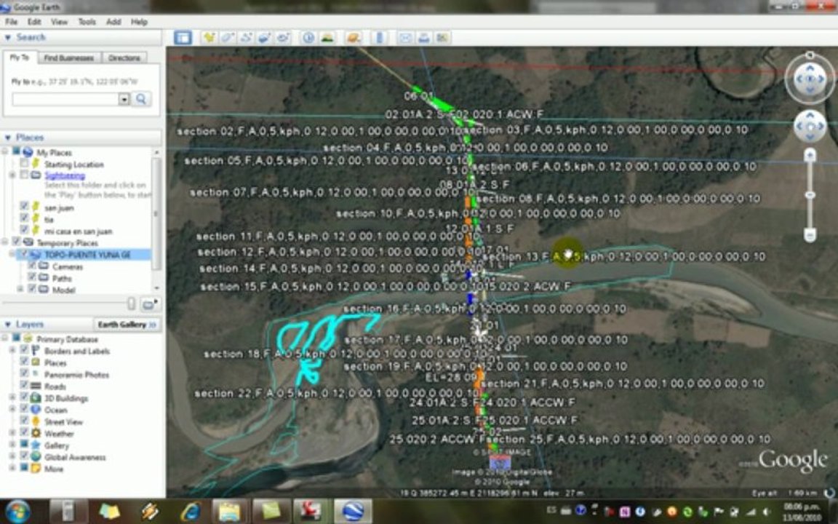Screen dimensions: 838x524
Task: Click the Email toolbar icon
Action: [405, 37]
